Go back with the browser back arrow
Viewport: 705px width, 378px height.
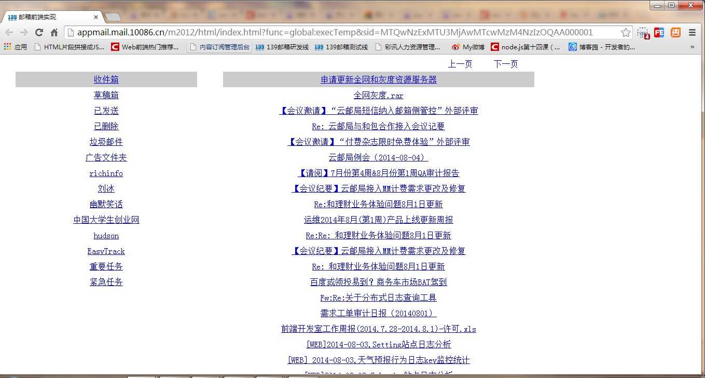9,32
